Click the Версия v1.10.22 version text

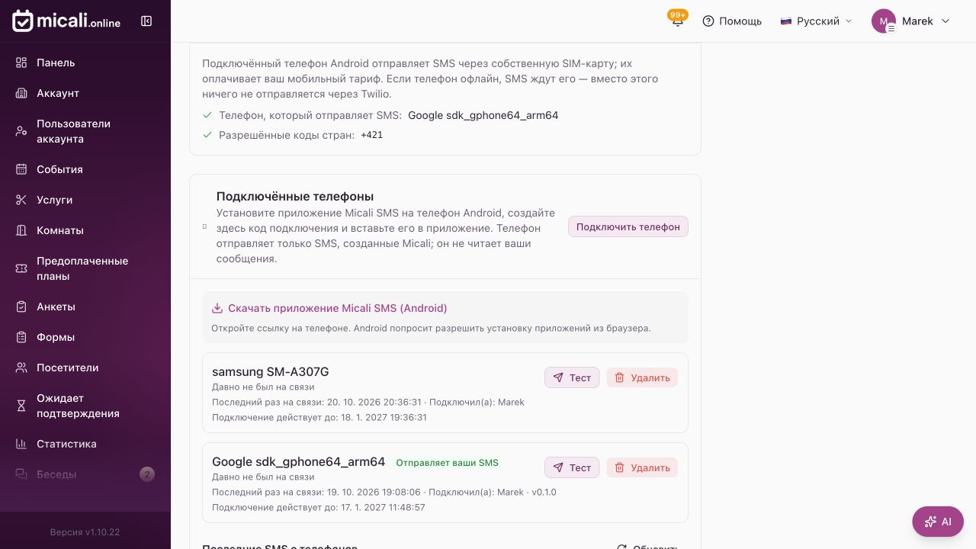85,532
